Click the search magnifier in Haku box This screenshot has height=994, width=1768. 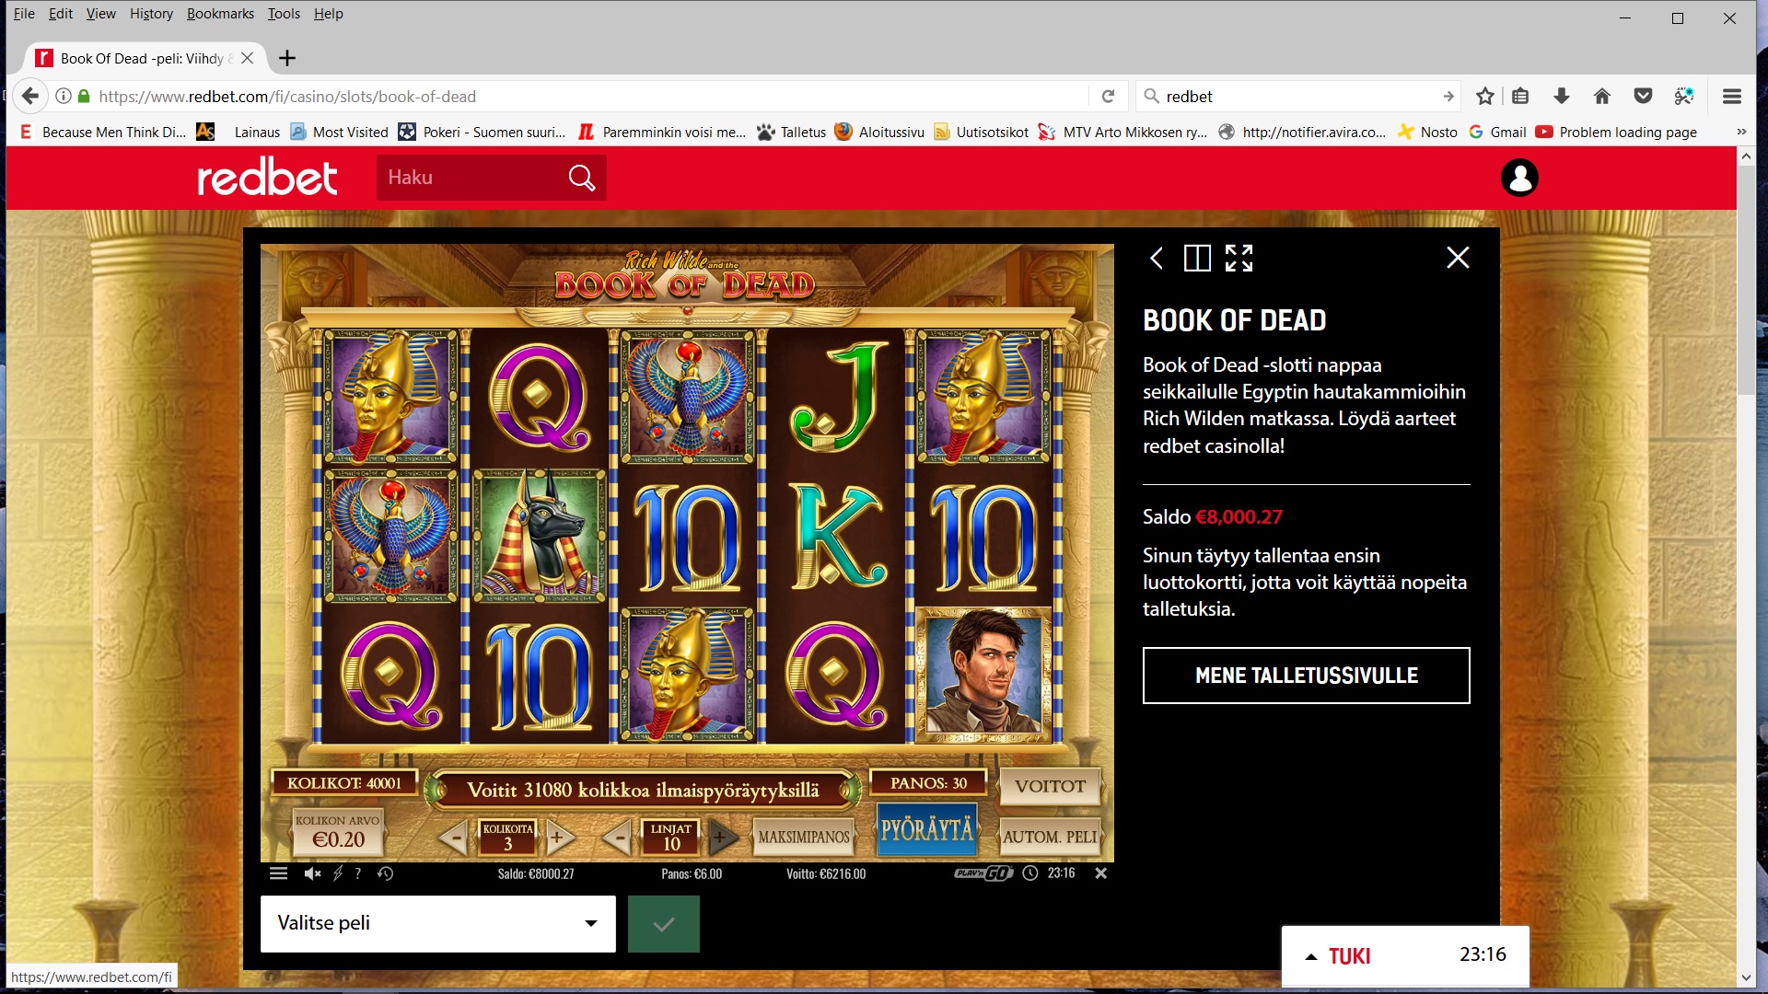581,178
